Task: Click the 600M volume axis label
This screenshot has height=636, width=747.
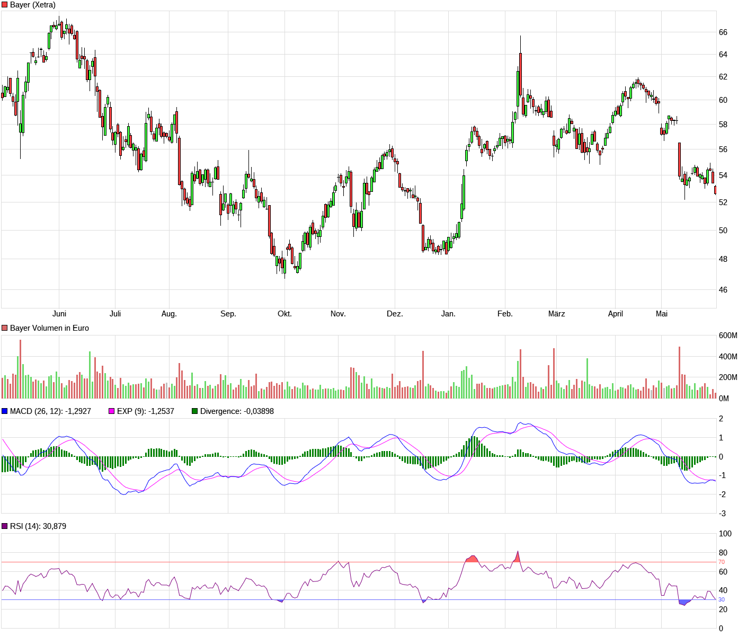Action: (x=728, y=335)
